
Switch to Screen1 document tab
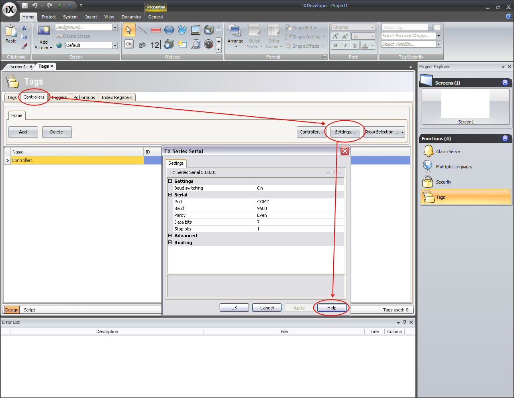click(18, 67)
